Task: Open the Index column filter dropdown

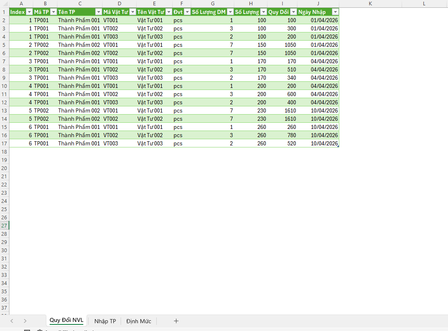Action: [x=29, y=12]
